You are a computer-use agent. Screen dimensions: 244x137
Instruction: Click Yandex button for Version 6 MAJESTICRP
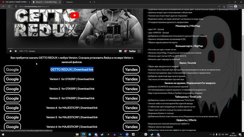pyautogui.click(x=131, y=127)
